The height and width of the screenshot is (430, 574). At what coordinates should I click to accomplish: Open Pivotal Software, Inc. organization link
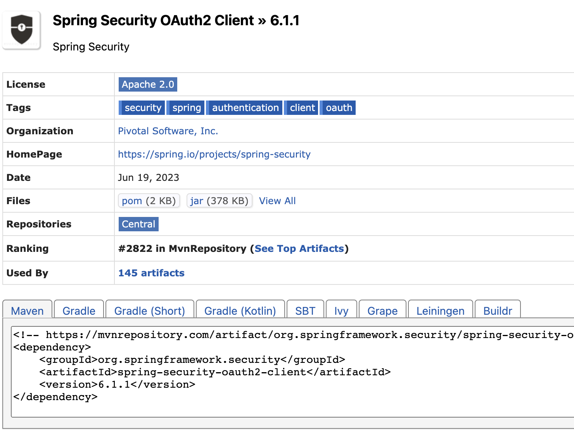click(x=168, y=131)
